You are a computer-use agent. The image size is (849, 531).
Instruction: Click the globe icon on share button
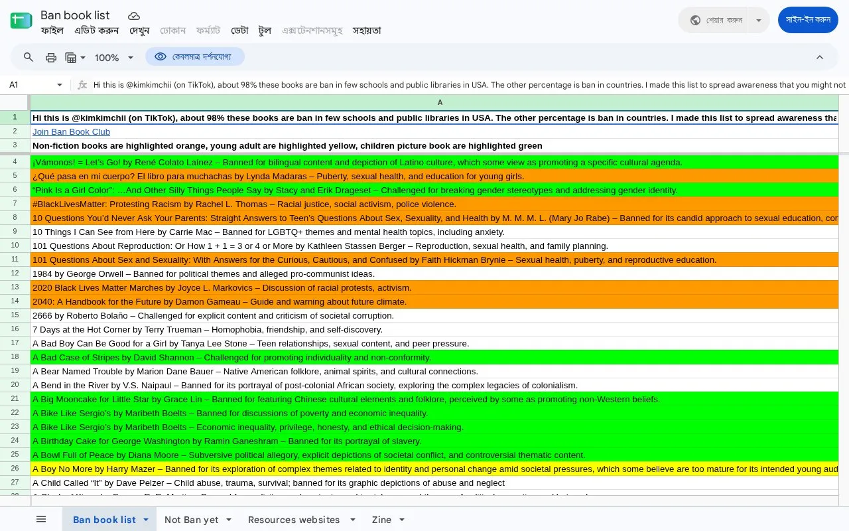pos(695,20)
